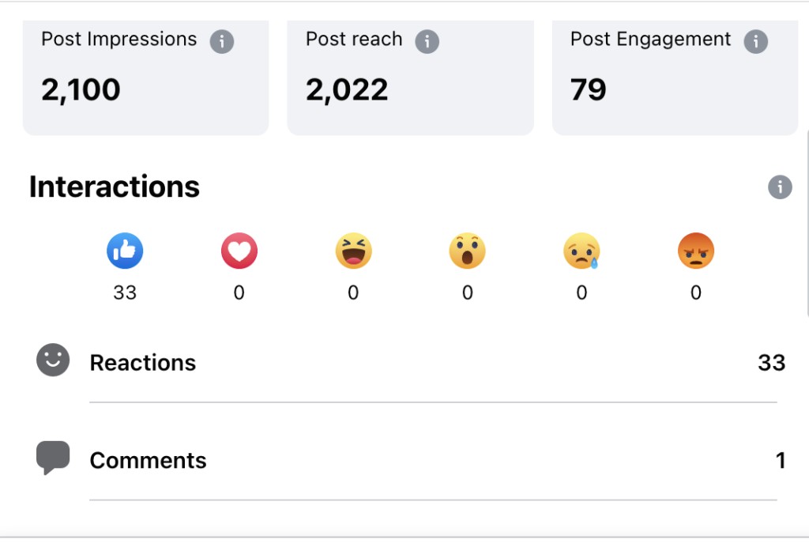Click the Post Engagement card showing 79
Image resolution: width=809 pixels, height=547 pixels.
click(x=675, y=77)
